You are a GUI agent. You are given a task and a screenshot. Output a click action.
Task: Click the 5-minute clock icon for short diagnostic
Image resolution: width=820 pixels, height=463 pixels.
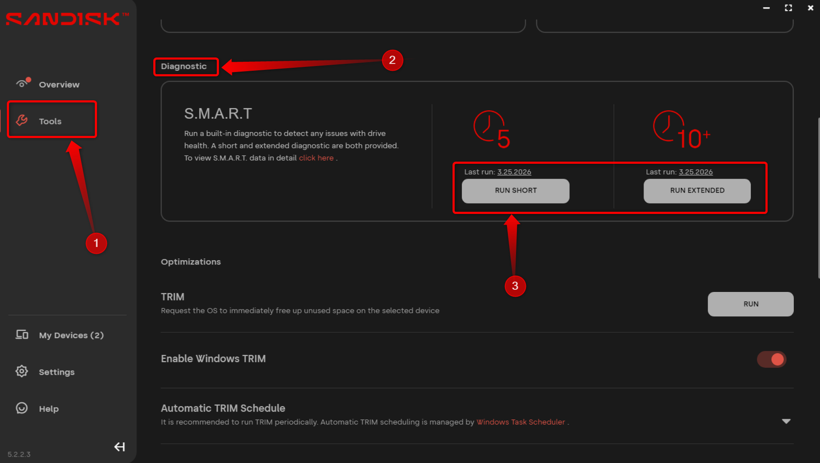point(491,129)
